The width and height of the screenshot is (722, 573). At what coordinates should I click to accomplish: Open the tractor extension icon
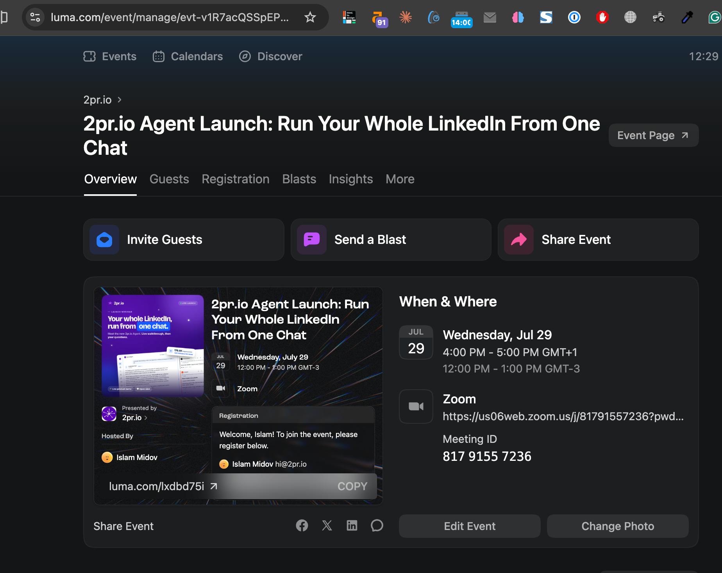click(659, 17)
